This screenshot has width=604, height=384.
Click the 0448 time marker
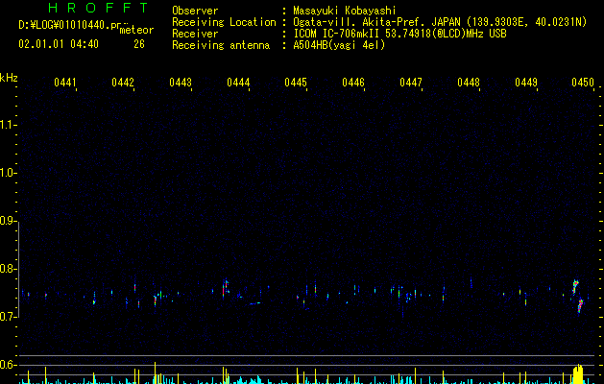point(469,83)
